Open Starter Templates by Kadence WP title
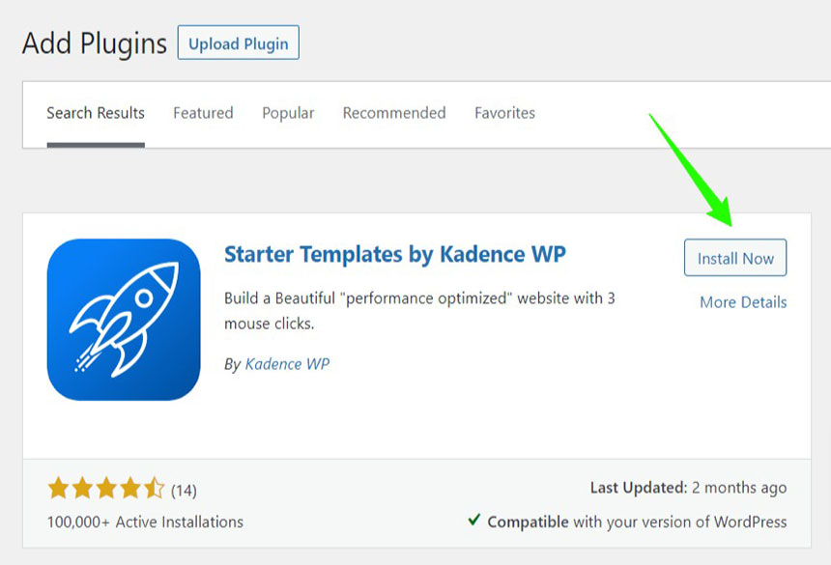Image resolution: width=831 pixels, height=565 pixels. click(x=395, y=254)
